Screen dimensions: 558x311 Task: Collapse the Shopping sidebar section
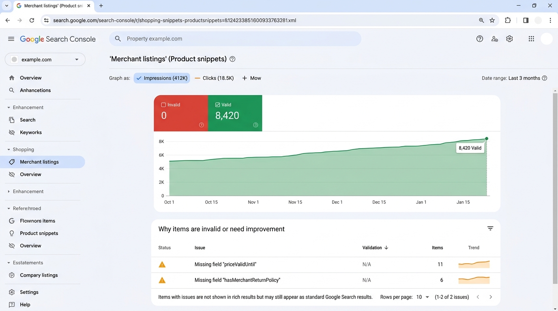pos(9,149)
